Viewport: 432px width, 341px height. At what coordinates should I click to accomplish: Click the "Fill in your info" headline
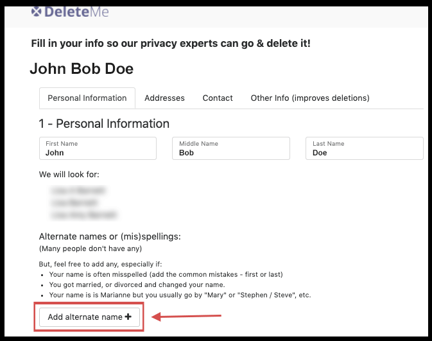pyautogui.click(x=171, y=44)
